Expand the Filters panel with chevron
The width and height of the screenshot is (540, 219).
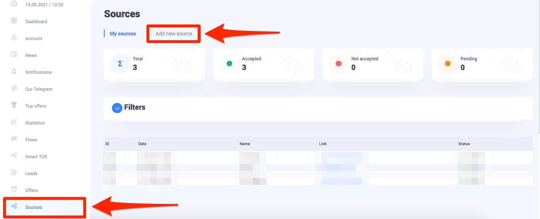click(117, 108)
